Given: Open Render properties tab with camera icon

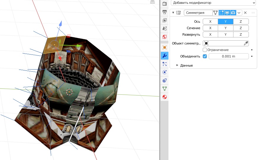Looking at the screenshot, I should click(x=165, y=4).
